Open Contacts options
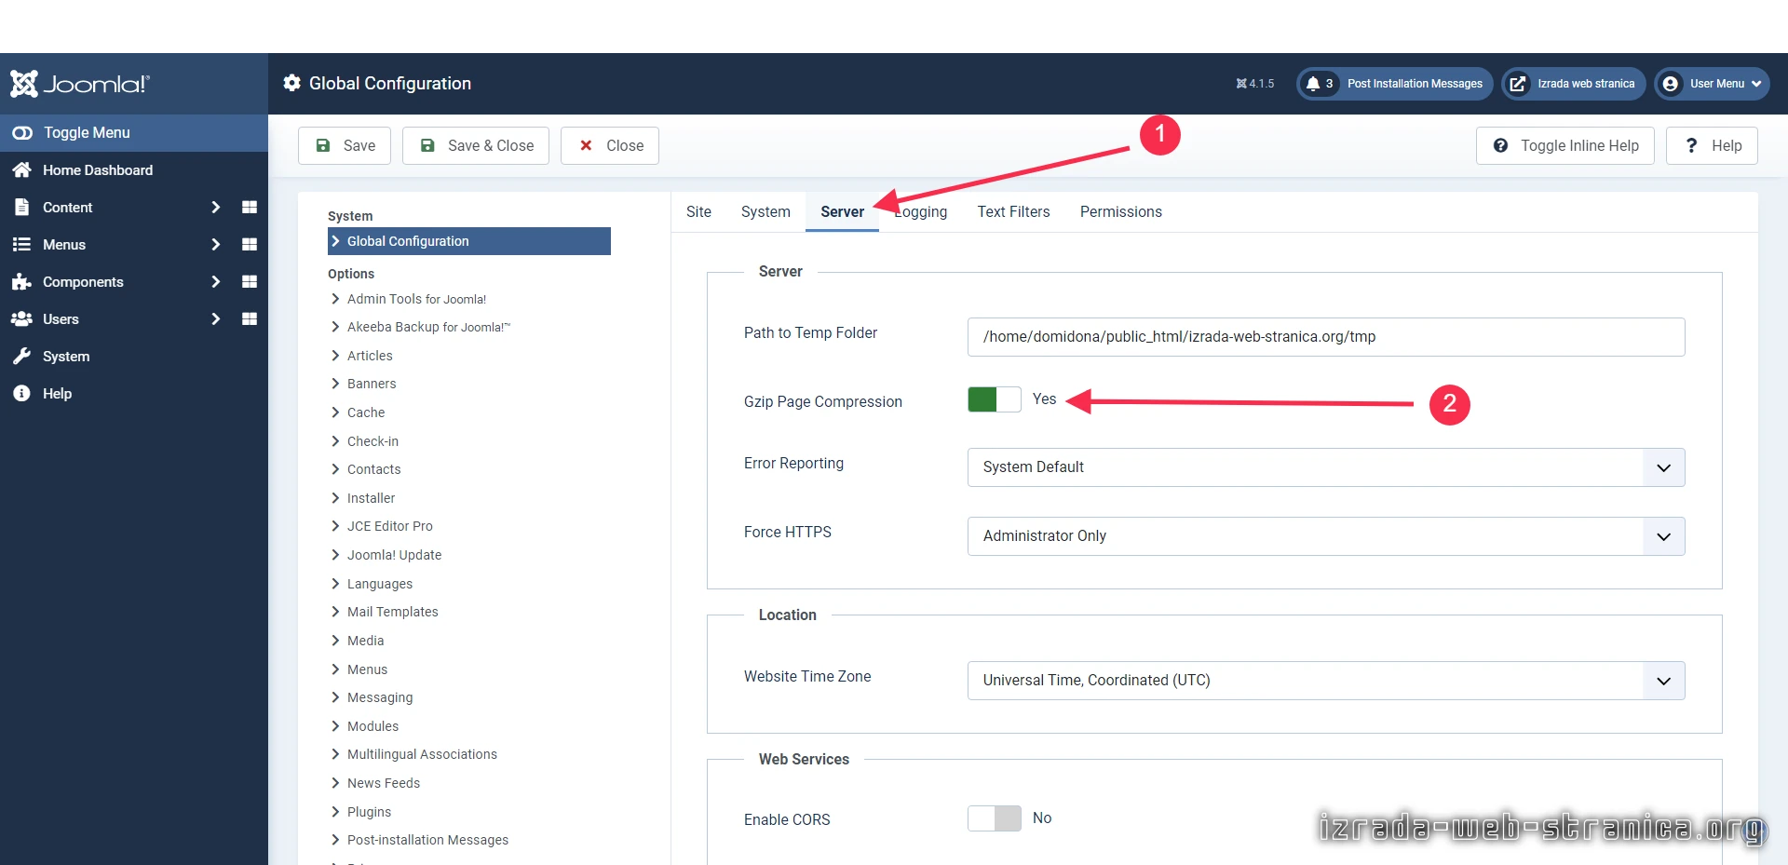This screenshot has height=865, width=1788. pyautogui.click(x=373, y=469)
